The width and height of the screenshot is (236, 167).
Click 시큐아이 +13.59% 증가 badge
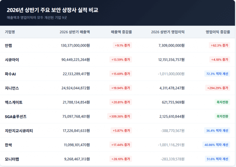[120, 59]
